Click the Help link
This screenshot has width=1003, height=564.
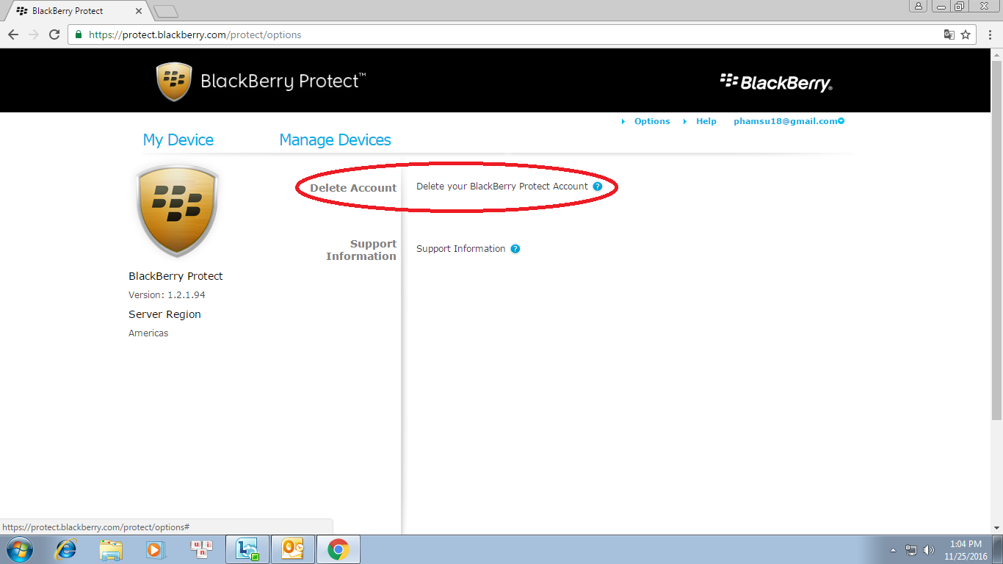click(x=706, y=121)
